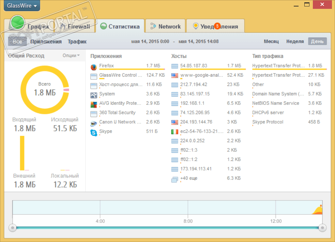Viewport: 335px width, 242px height.
Task: Select Domain Name System traffic type
Action: pyautogui.click(x=278, y=94)
